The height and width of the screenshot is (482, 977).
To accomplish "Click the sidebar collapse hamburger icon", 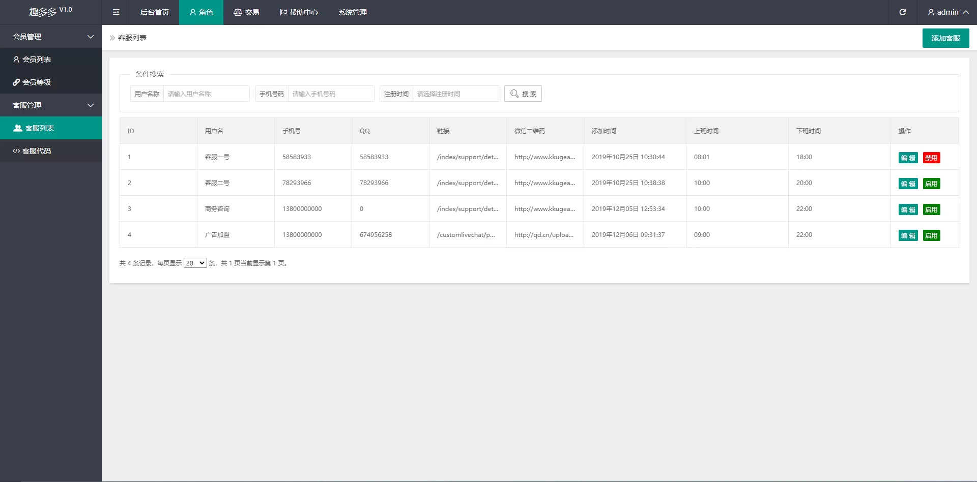I will (116, 12).
